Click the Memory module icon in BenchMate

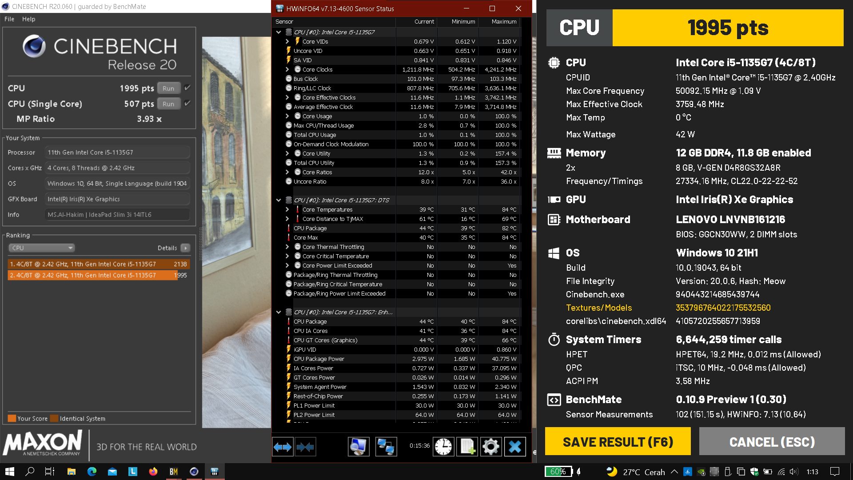pos(554,153)
